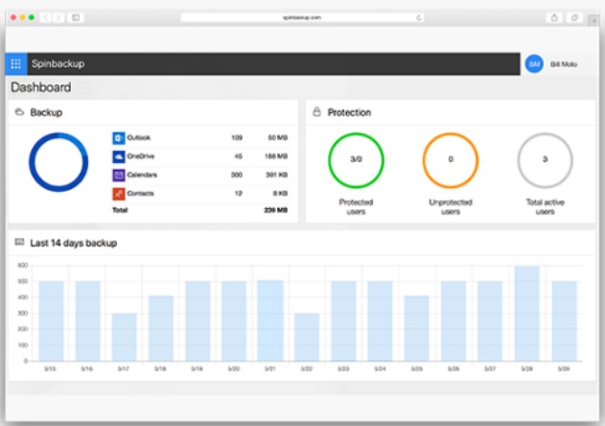The width and height of the screenshot is (605, 426).
Task: Click the Unprotected users label
Action: 451,206
